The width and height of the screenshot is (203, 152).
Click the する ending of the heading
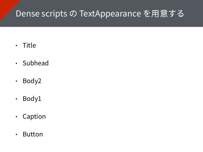(x=176, y=14)
